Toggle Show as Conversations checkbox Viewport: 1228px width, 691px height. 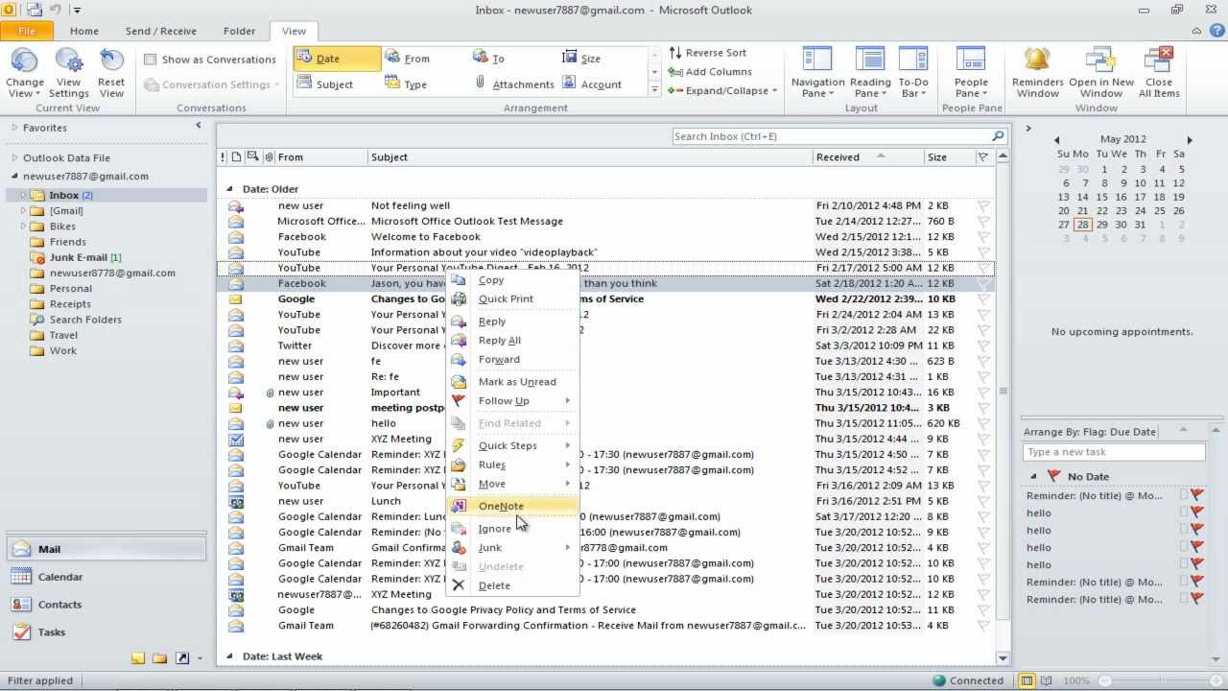[151, 60]
